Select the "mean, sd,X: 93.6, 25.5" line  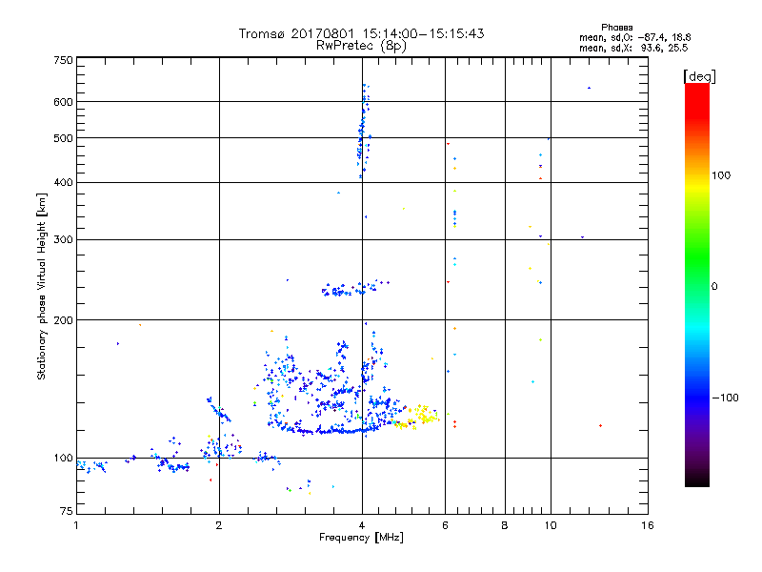(633, 48)
